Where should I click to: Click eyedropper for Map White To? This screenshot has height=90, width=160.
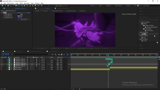(x=21, y=16)
